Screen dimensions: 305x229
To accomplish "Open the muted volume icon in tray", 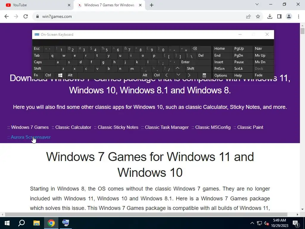I will tap(266, 223).
